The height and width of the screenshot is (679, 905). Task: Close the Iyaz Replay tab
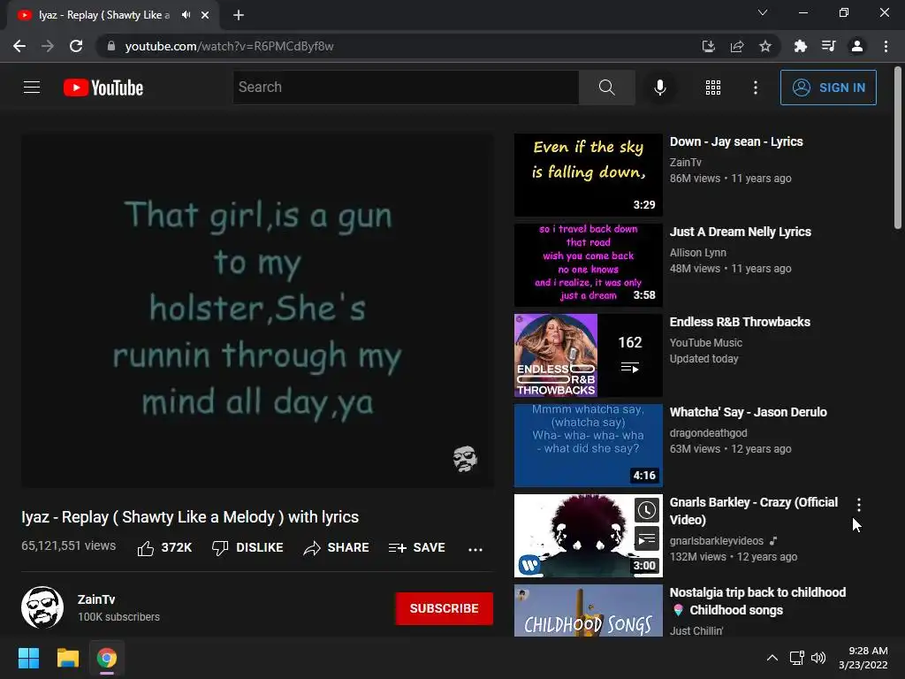pyautogui.click(x=205, y=15)
